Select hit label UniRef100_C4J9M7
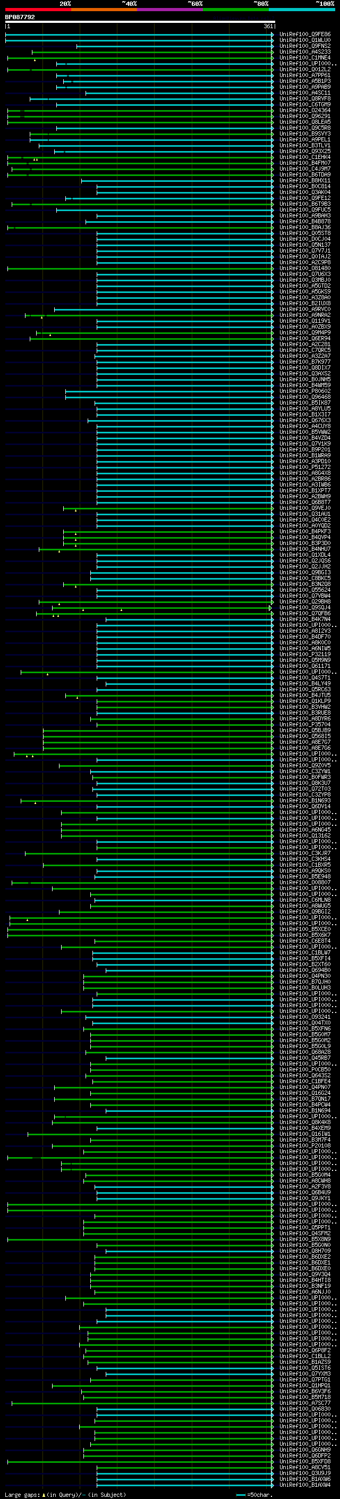Viewport: 340px width, 1499px height. click(x=305, y=169)
